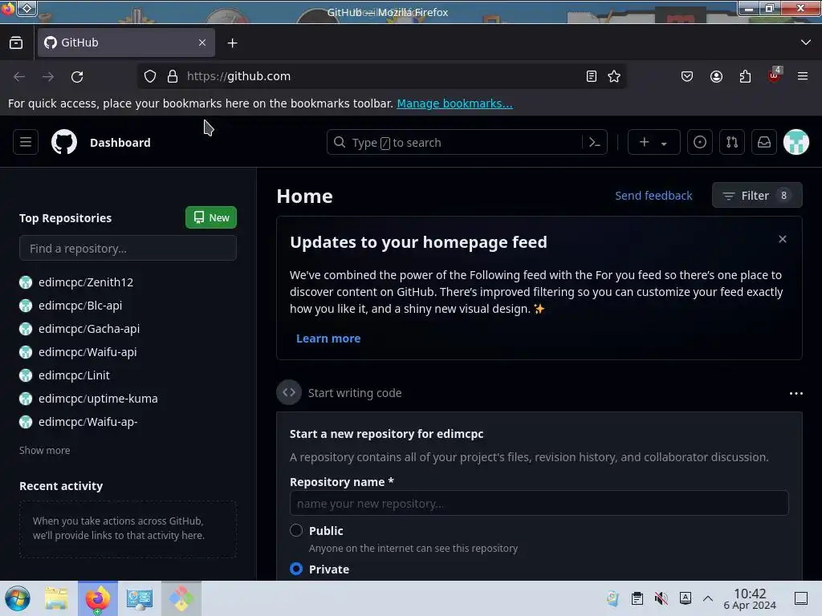Image resolution: width=822 pixels, height=616 pixels.
Task: Open the Extensions puzzle icon
Action: coord(745,76)
